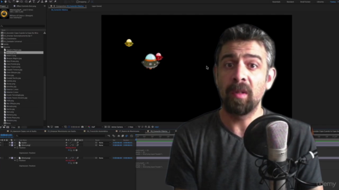Image resolution: width=339 pixels, height=190 pixels.
Task: Toggle the Graph Editor icon in timeline
Action: (132, 136)
